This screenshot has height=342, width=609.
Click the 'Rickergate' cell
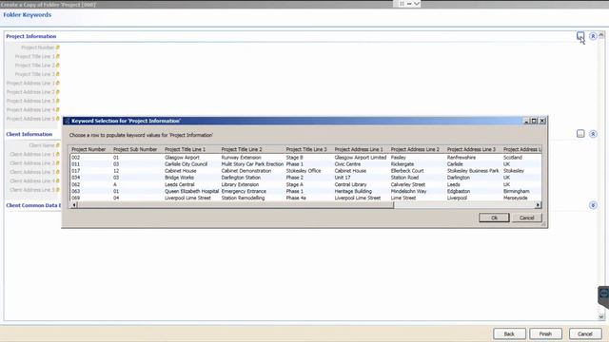[x=403, y=164]
